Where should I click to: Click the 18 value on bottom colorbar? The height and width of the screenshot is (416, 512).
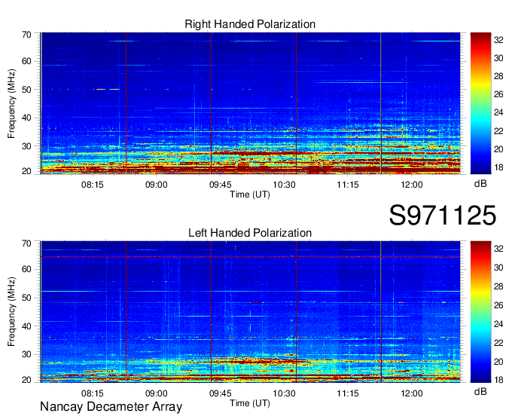(498, 380)
